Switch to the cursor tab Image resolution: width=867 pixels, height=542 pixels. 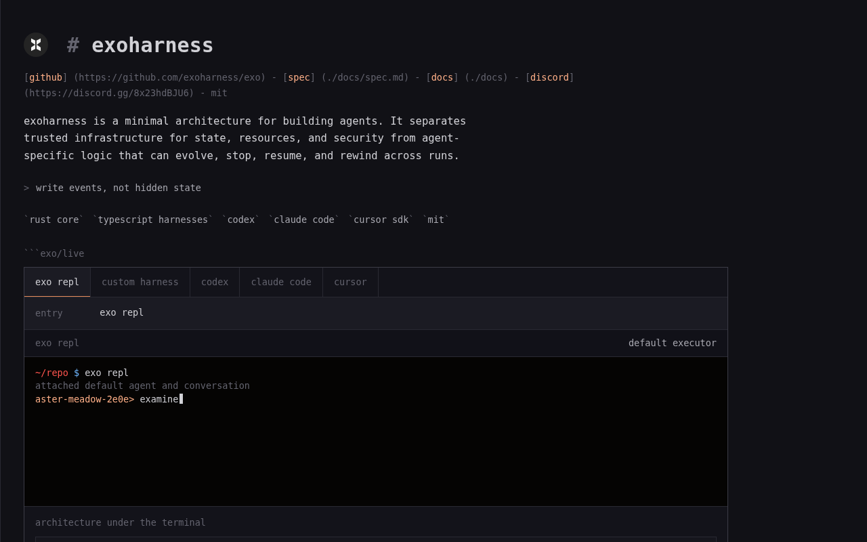click(350, 282)
